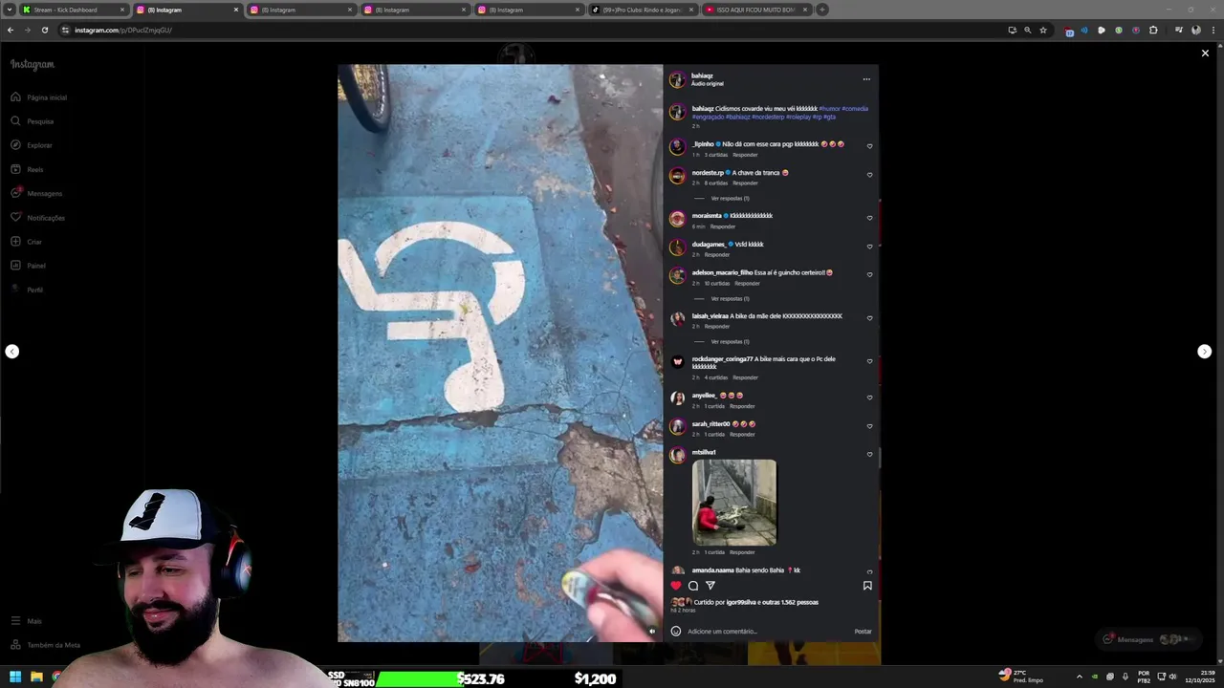1224x688 pixels.
Task: Go to Explorar in sidebar
Action: (x=32, y=145)
